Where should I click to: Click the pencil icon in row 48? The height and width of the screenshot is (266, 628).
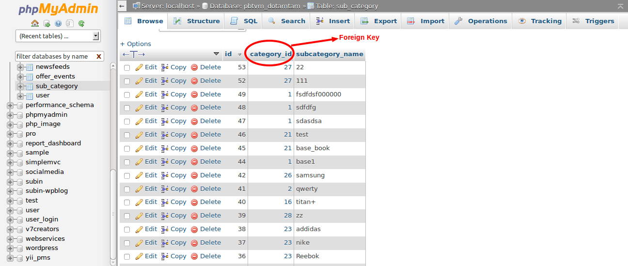point(139,108)
